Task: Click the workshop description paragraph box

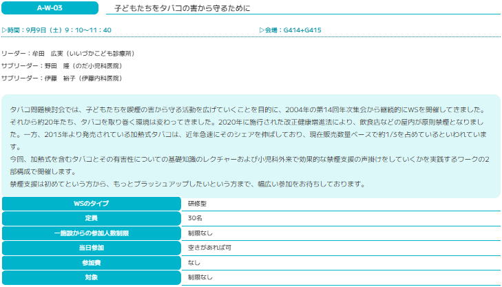Action: pyautogui.click(x=251, y=146)
